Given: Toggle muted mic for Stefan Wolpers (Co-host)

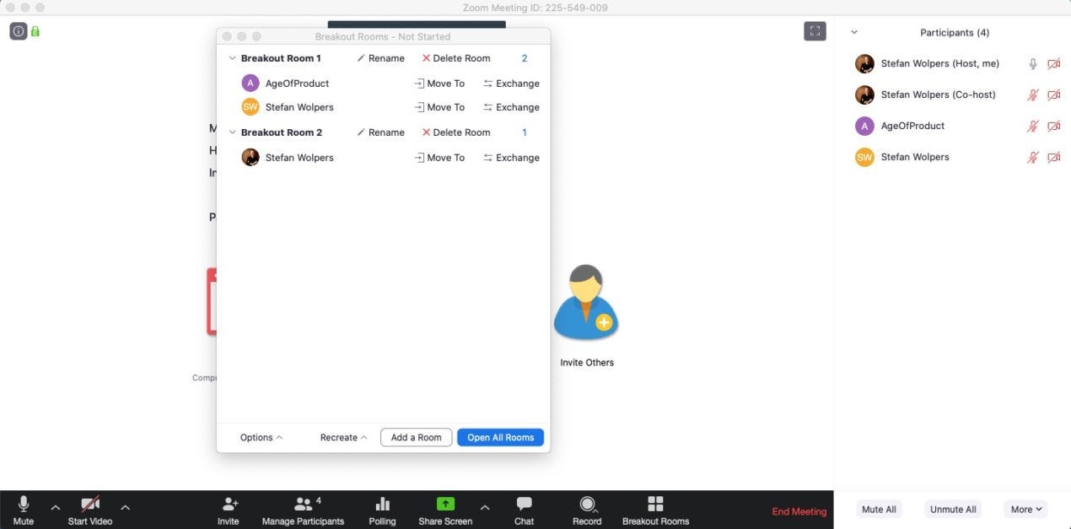Looking at the screenshot, I should pos(1033,94).
